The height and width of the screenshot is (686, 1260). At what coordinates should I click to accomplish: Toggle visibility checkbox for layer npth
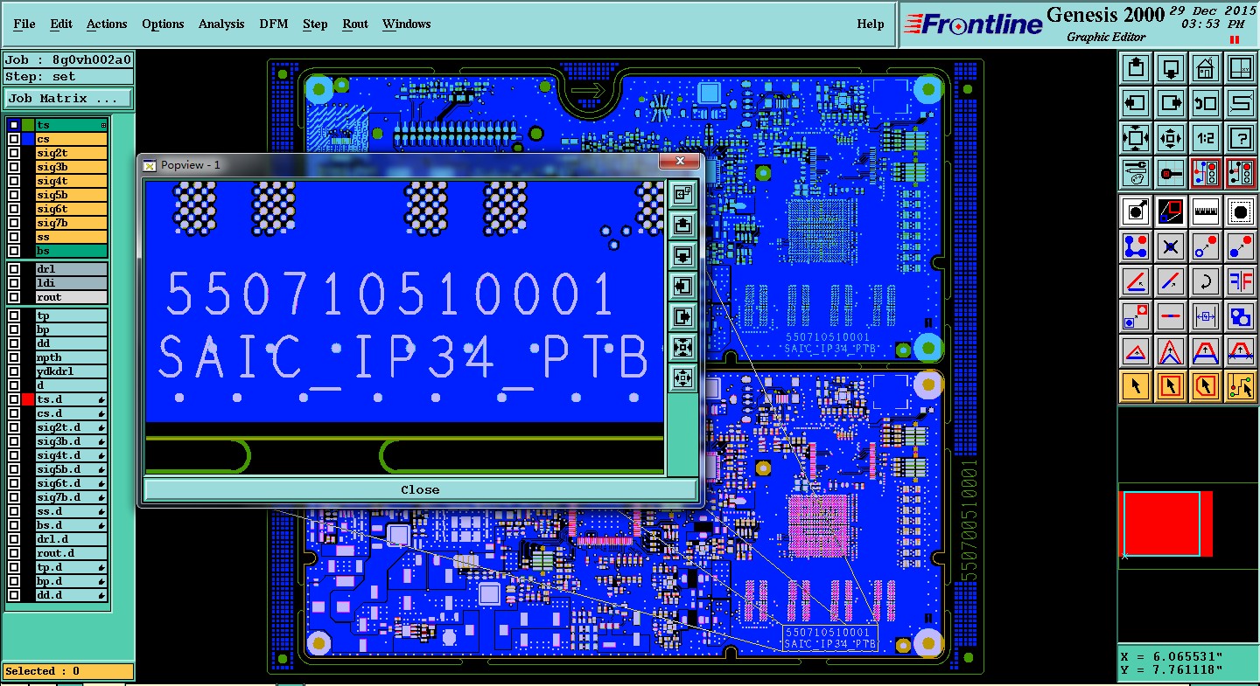tap(14, 357)
